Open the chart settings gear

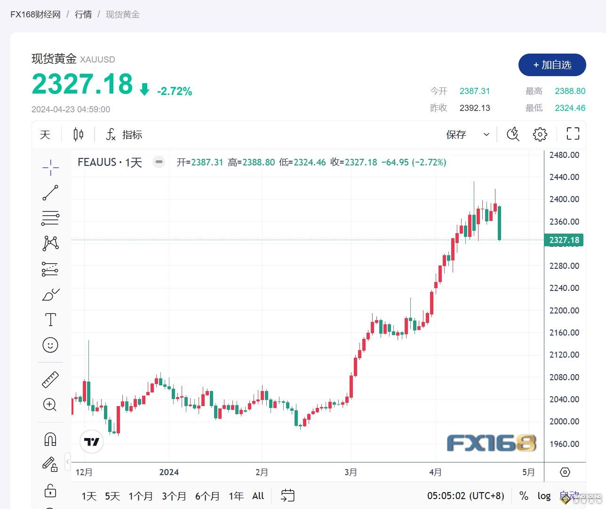tap(540, 134)
